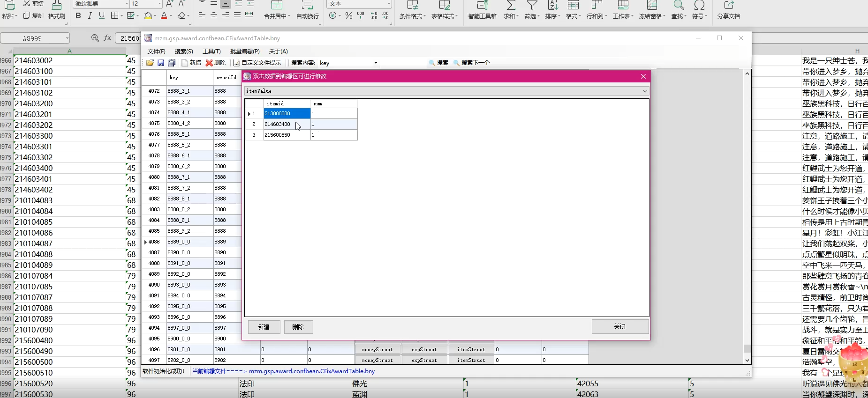Image resolution: width=868 pixels, height=398 pixels.
Task: Click the thousands separator 000 icon
Action: tap(361, 16)
